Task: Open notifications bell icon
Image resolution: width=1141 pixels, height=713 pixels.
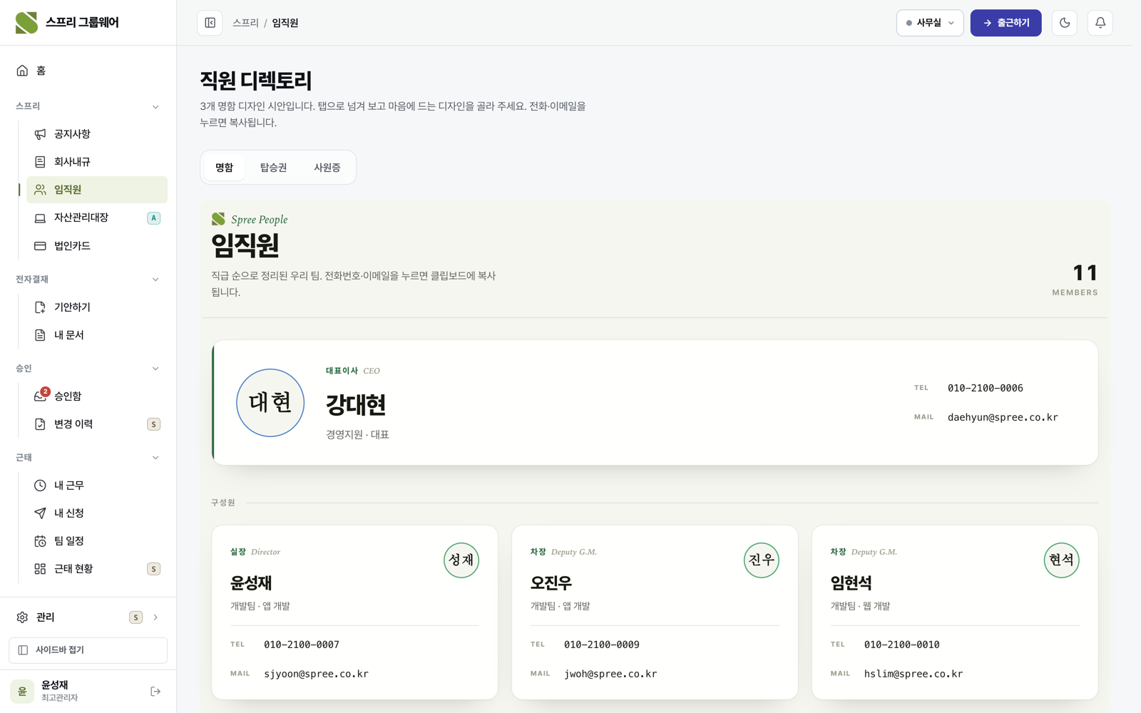Action: tap(1100, 23)
